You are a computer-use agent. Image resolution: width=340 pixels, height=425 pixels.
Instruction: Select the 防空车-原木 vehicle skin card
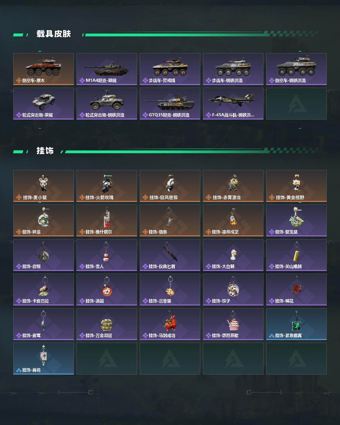click(x=44, y=69)
